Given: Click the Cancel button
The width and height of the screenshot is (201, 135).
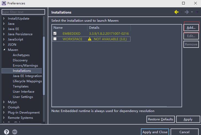Looking at the screenshot, I should (x=184, y=132).
